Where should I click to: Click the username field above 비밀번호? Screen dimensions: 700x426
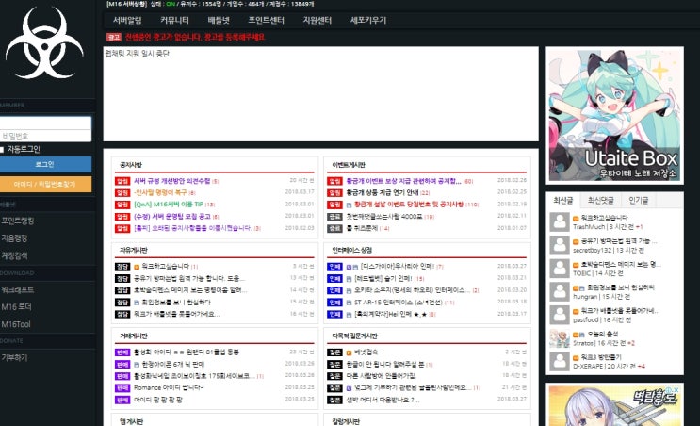tap(45, 123)
